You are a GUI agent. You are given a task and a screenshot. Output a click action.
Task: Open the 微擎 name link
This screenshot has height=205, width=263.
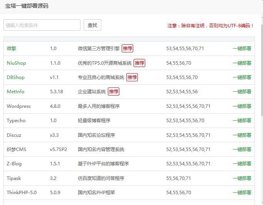pyautogui.click(x=12, y=49)
